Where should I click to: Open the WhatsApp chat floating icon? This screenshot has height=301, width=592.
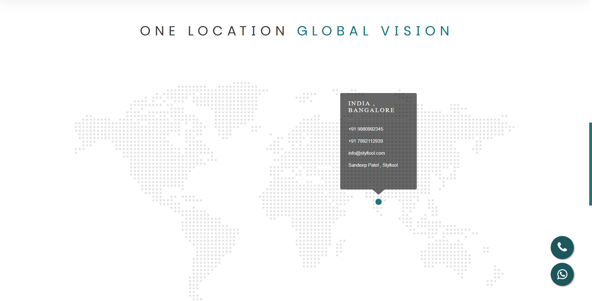click(562, 274)
